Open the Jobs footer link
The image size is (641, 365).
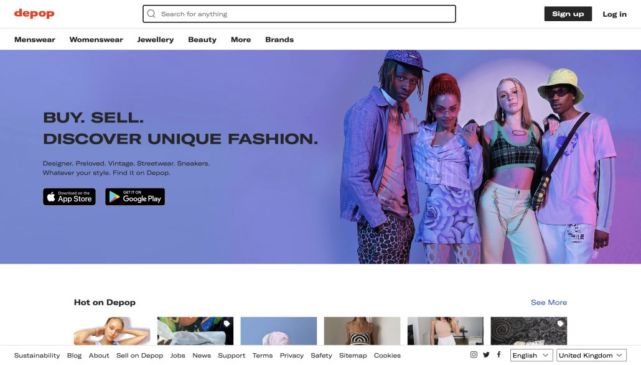click(x=178, y=356)
